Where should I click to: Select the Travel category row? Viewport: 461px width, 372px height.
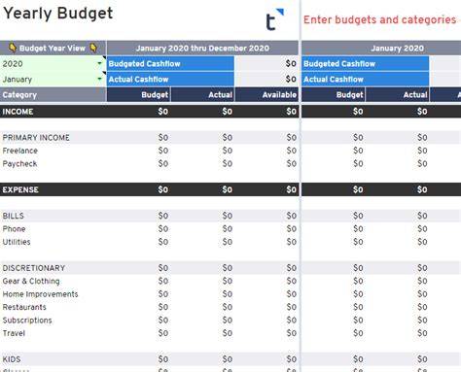coord(14,333)
